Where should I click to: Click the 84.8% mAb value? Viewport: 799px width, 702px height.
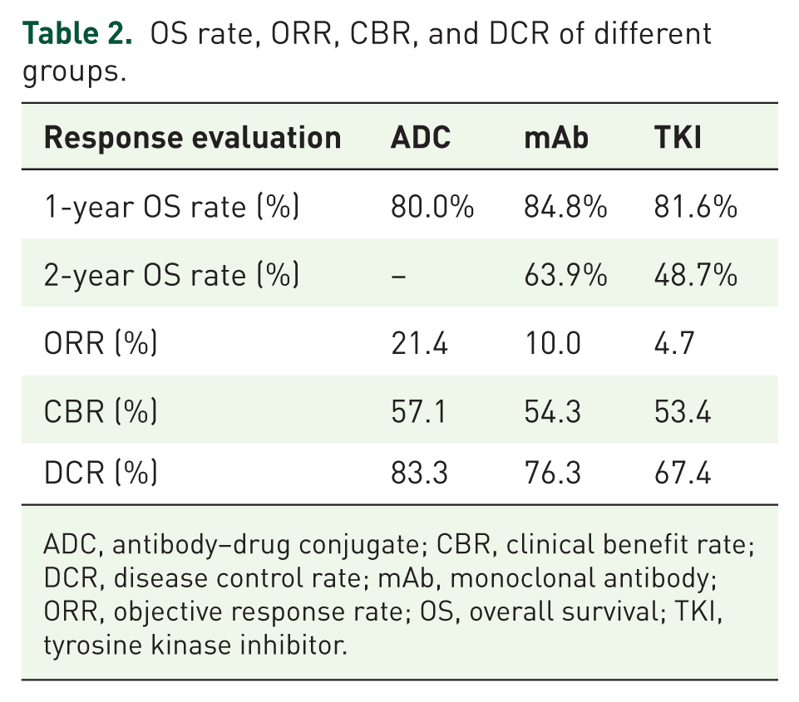pos(565,207)
